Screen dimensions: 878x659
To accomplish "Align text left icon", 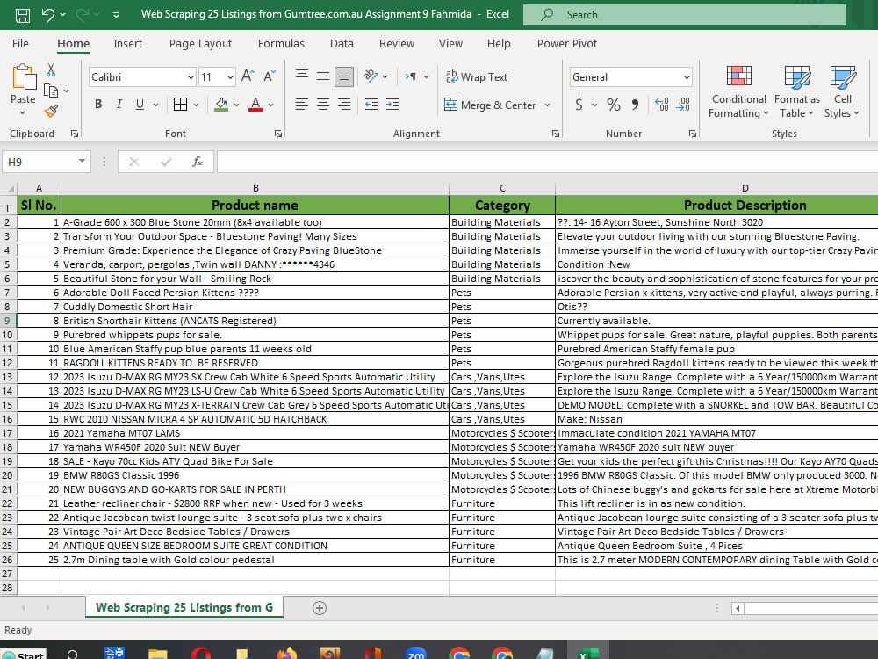I will (302, 105).
